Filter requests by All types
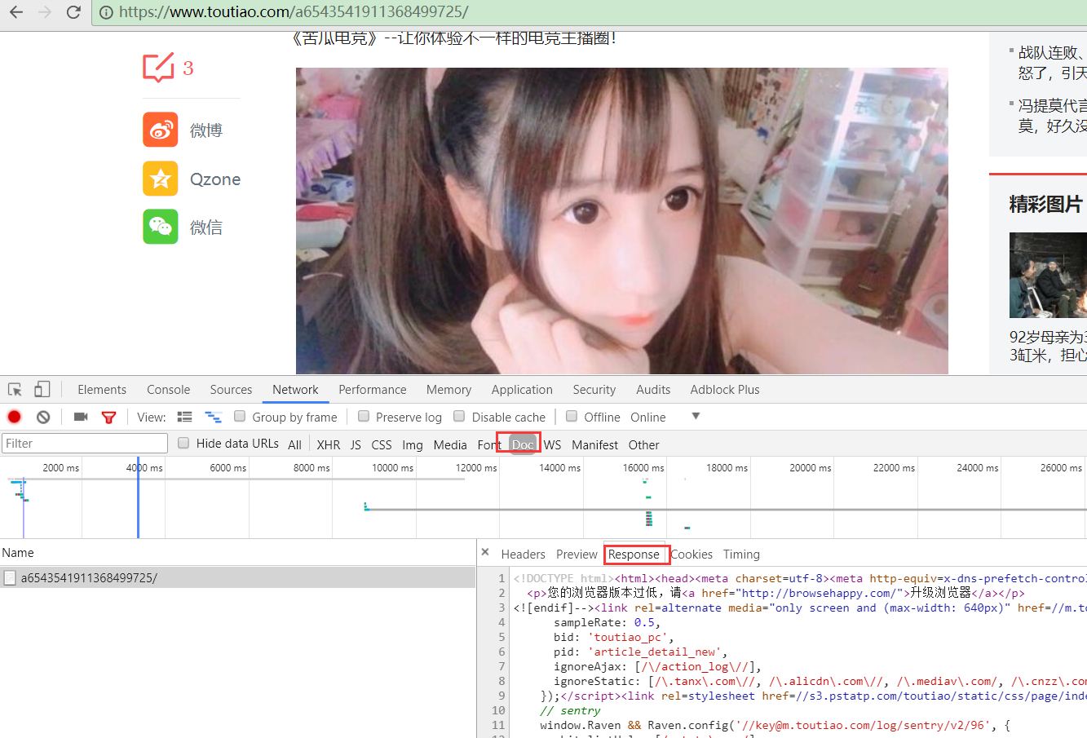 pyautogui.click(x=294, y=444)
